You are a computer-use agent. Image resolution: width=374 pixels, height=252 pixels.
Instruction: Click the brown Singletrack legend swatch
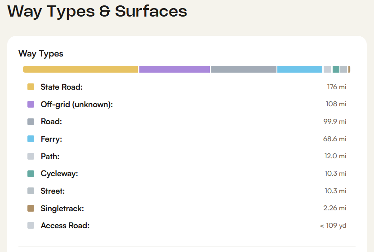(31, 209)
